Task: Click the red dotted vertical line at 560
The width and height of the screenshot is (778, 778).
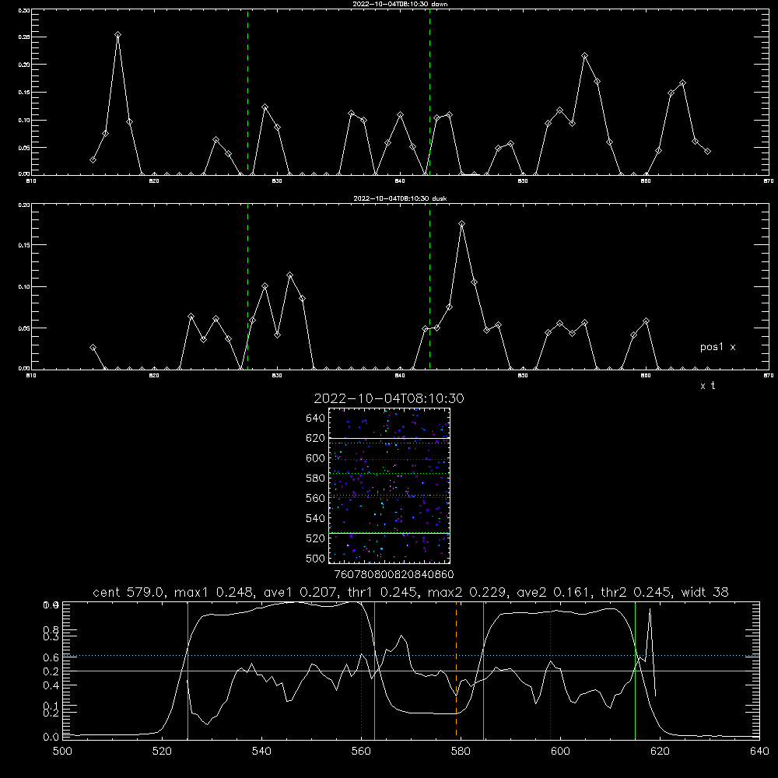Action: click(361, 671)
